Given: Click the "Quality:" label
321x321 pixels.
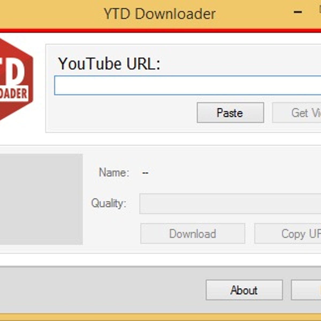Looking at the screenshot, I should tap(109, 203).
